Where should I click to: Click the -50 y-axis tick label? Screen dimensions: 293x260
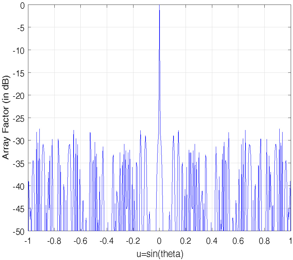tap(19, 231)
